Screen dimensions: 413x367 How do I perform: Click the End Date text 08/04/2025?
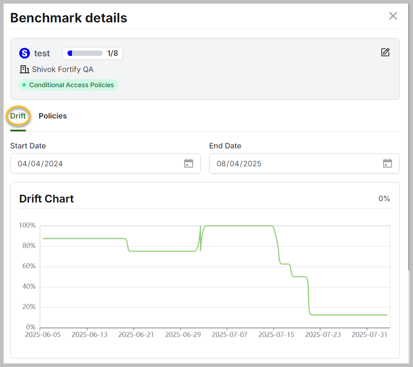pos(239,164)
